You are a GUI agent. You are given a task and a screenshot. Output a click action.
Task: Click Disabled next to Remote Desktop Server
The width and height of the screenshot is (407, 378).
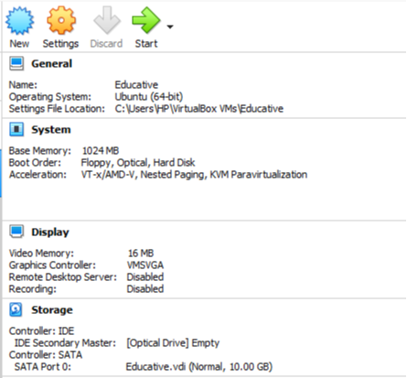[145, 276]
